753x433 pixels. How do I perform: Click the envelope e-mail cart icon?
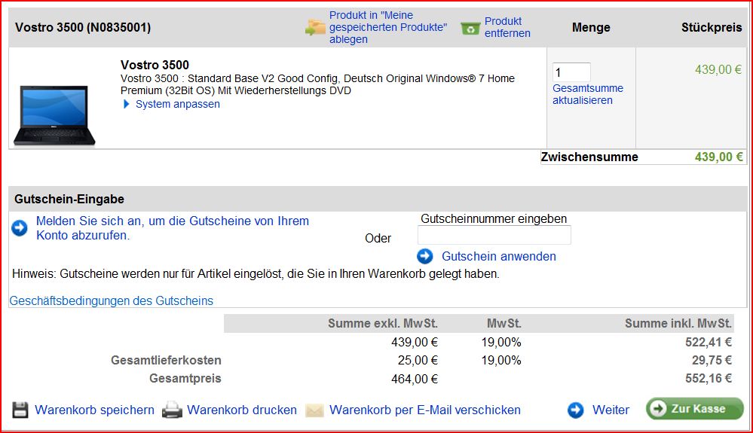pyautogui.click(x=314, y=410)
